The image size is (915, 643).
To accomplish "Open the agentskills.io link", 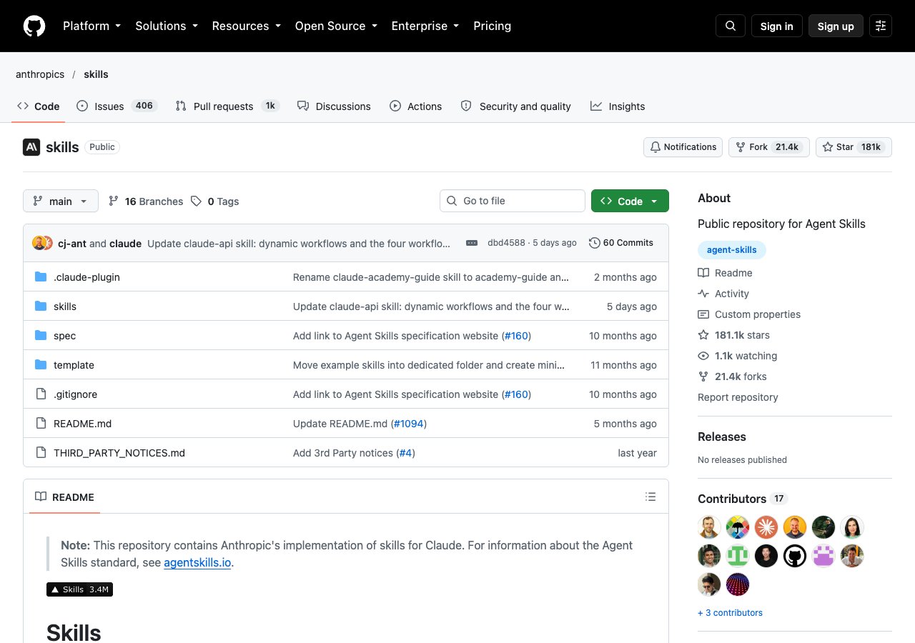I will coord(197,562).
